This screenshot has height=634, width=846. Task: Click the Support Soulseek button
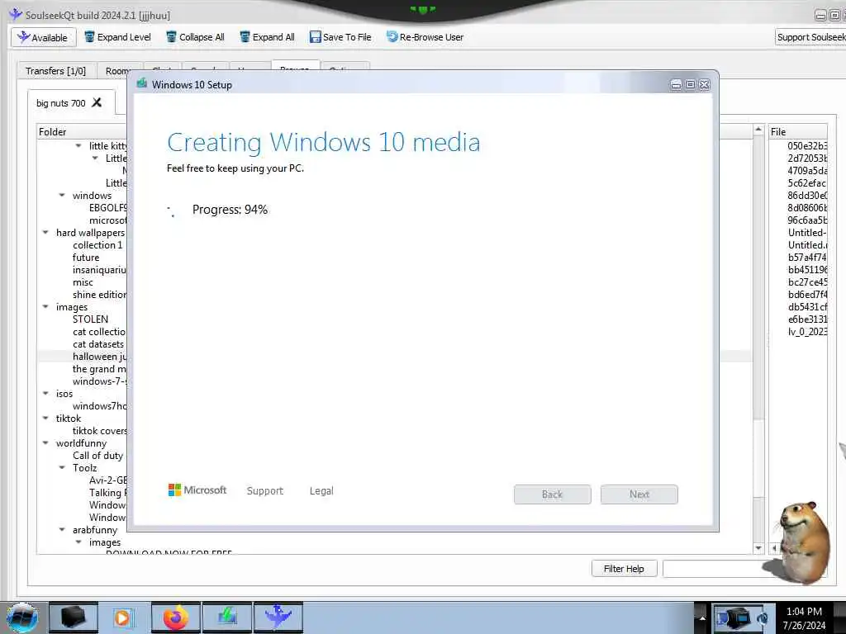click(x=810, y=36)
